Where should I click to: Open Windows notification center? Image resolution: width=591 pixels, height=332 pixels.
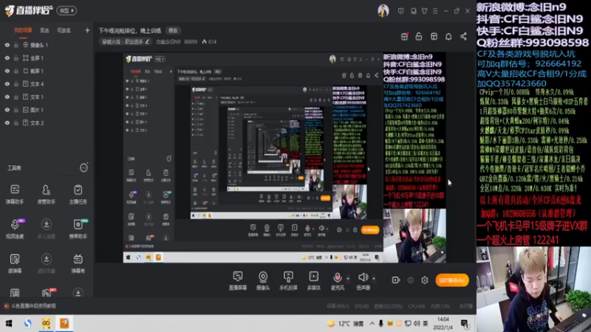[465, 323]
